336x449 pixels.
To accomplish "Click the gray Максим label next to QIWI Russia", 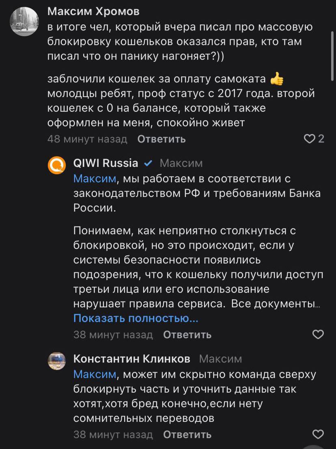I will pyautogui.click(x=181, y=164).
